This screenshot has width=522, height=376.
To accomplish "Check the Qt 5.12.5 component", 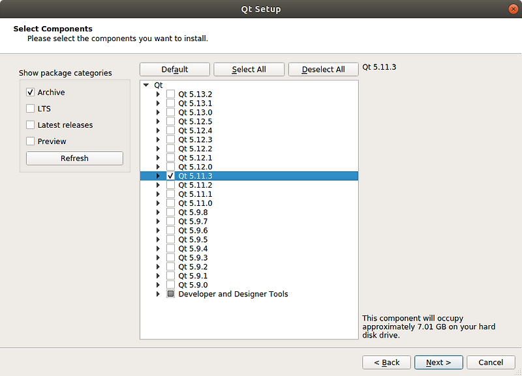I will (x=170, y=121).
